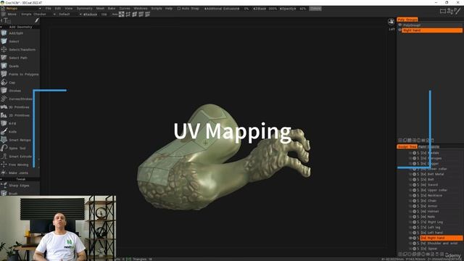Click the second icon after the Radius value
The width and height of the screenshot is (464, 261).
(x=128, y=14)
